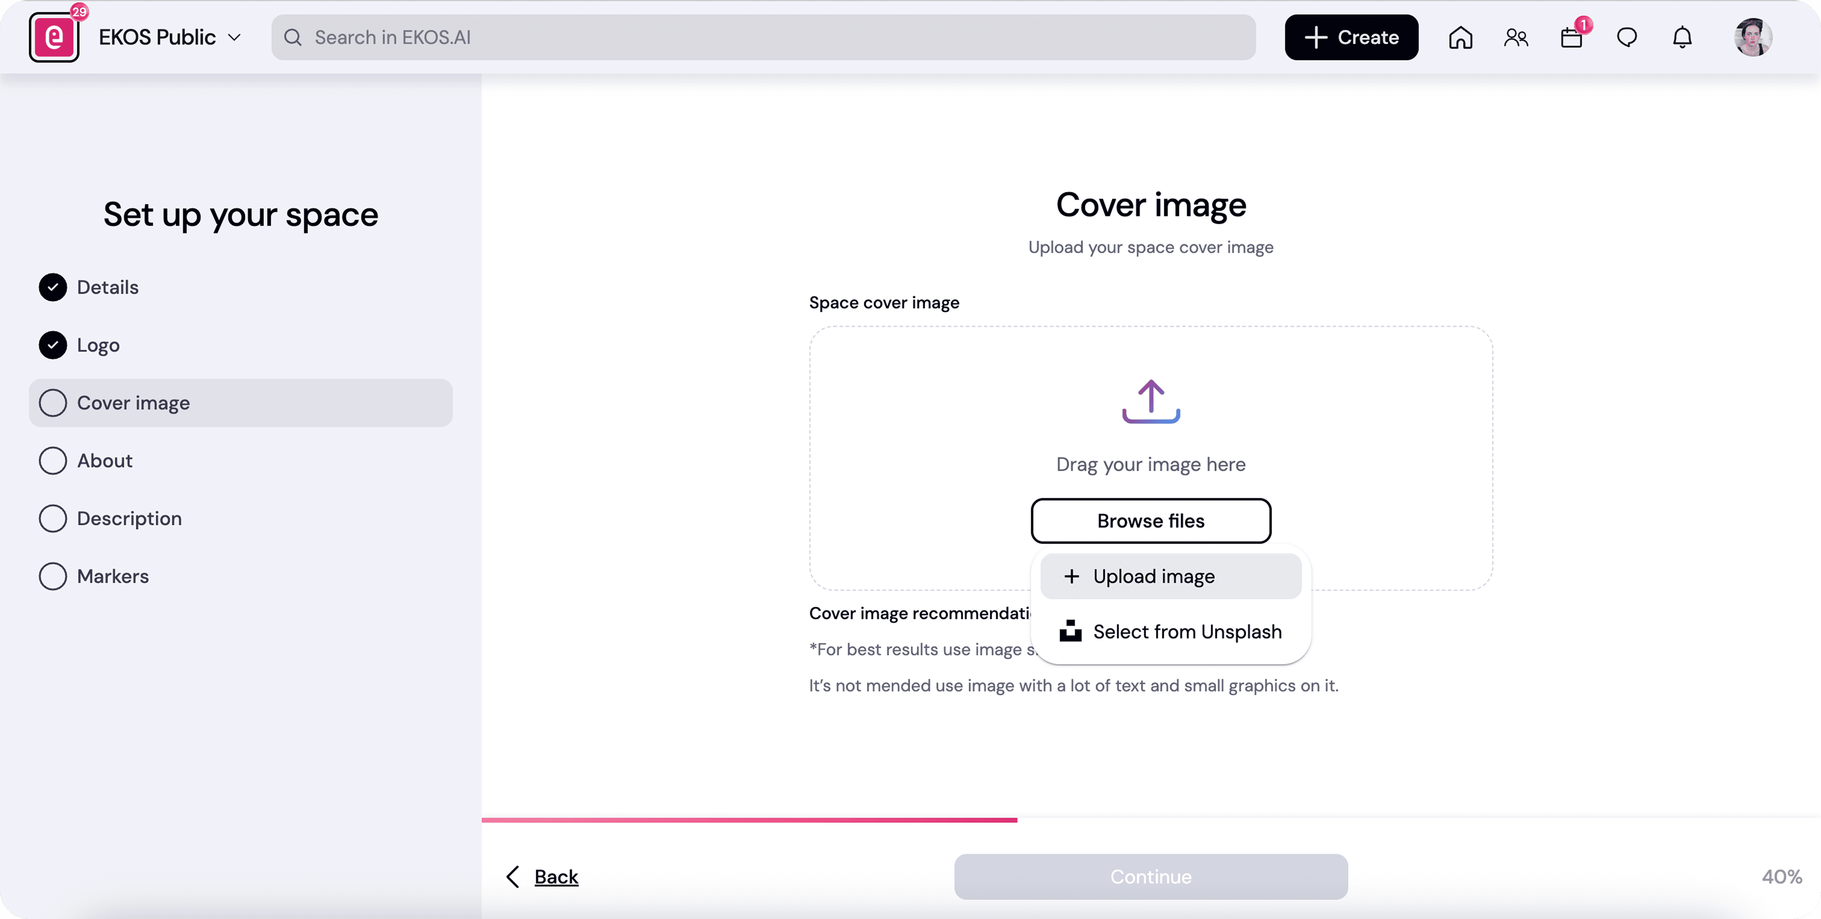Open the Create dropdown button
The height and width of the screenshot is (919, 1821).
1351,37
